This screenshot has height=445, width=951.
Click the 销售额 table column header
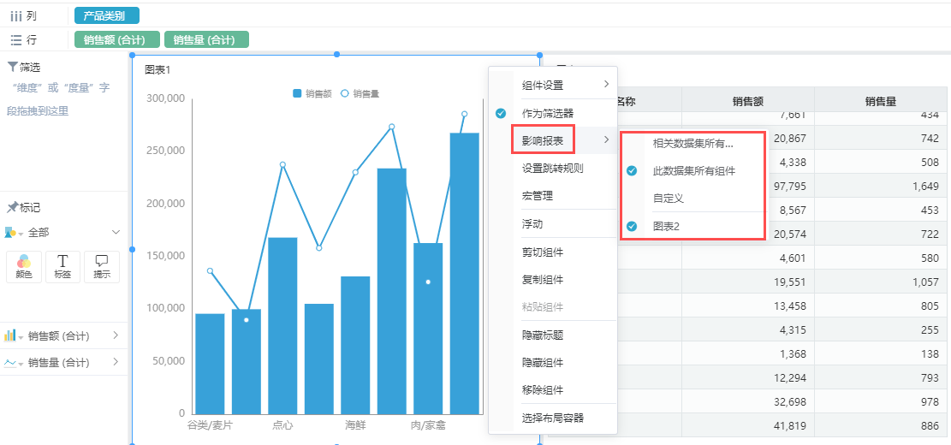tap(748, 101)
